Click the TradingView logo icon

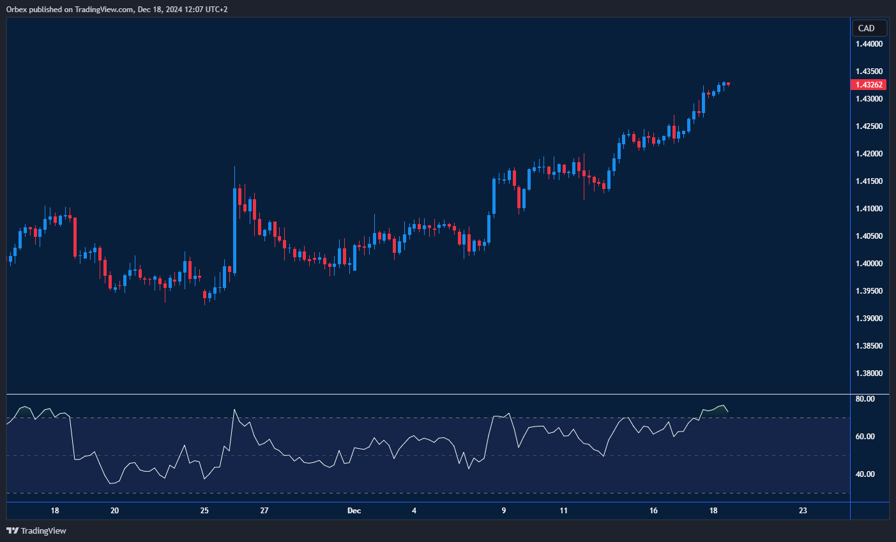[x=12, y=531]
